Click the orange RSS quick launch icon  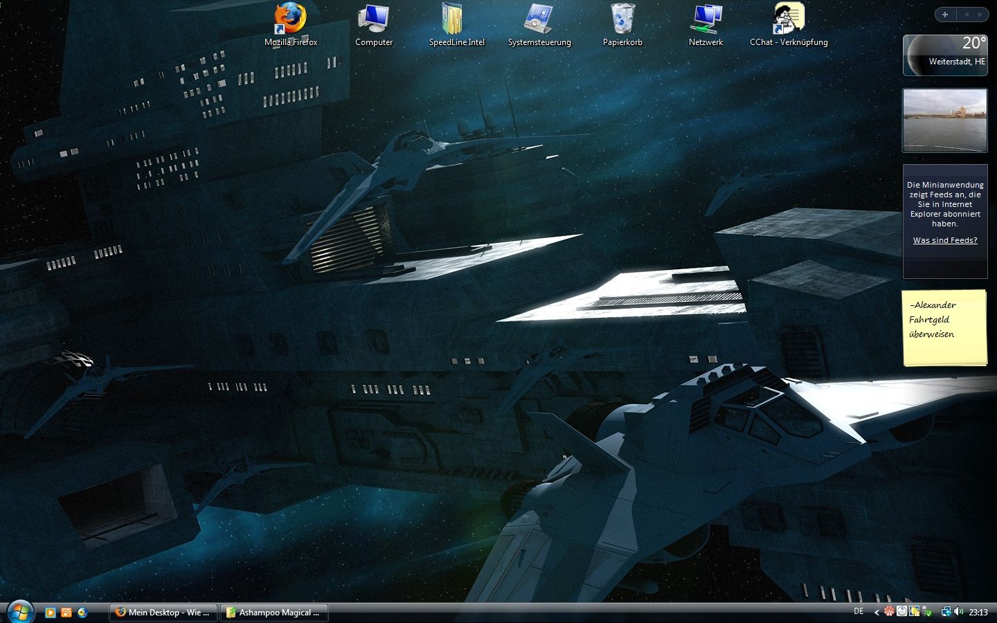pos(66,613)
